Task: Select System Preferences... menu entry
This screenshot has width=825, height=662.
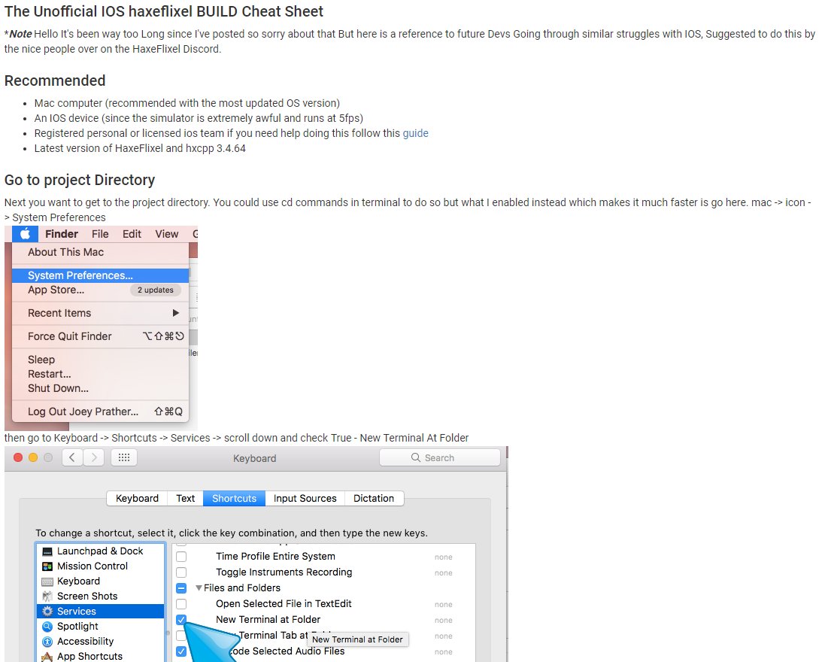Action: tap(100, 275)
